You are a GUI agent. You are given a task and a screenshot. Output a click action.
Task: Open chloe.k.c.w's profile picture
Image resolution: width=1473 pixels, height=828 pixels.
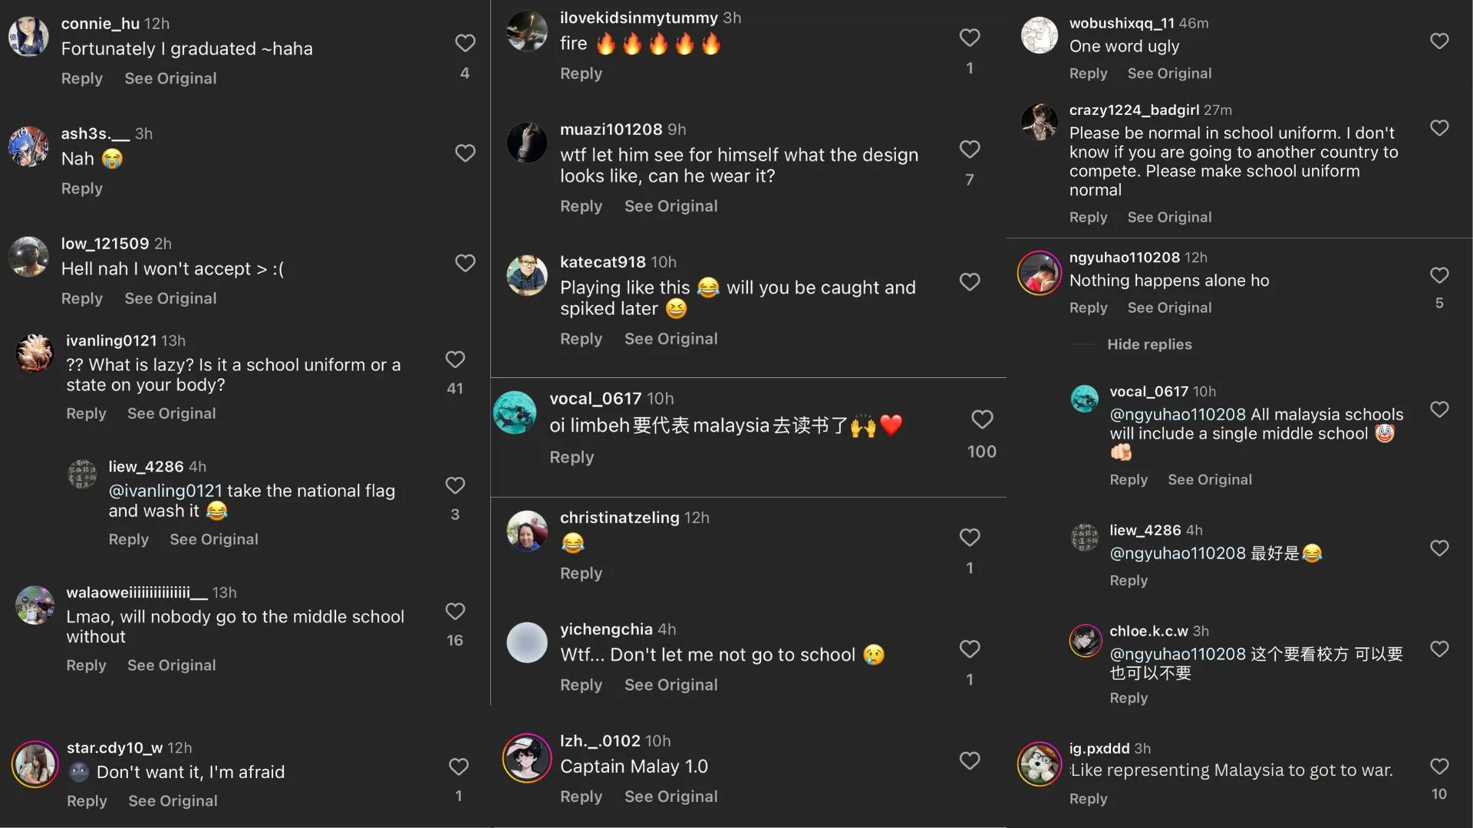pyautogui.click(x=1085, y=641)
